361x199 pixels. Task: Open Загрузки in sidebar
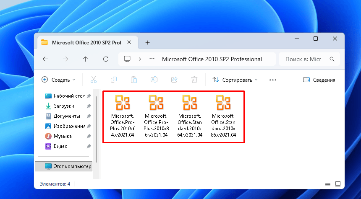(x=60, y=106)
